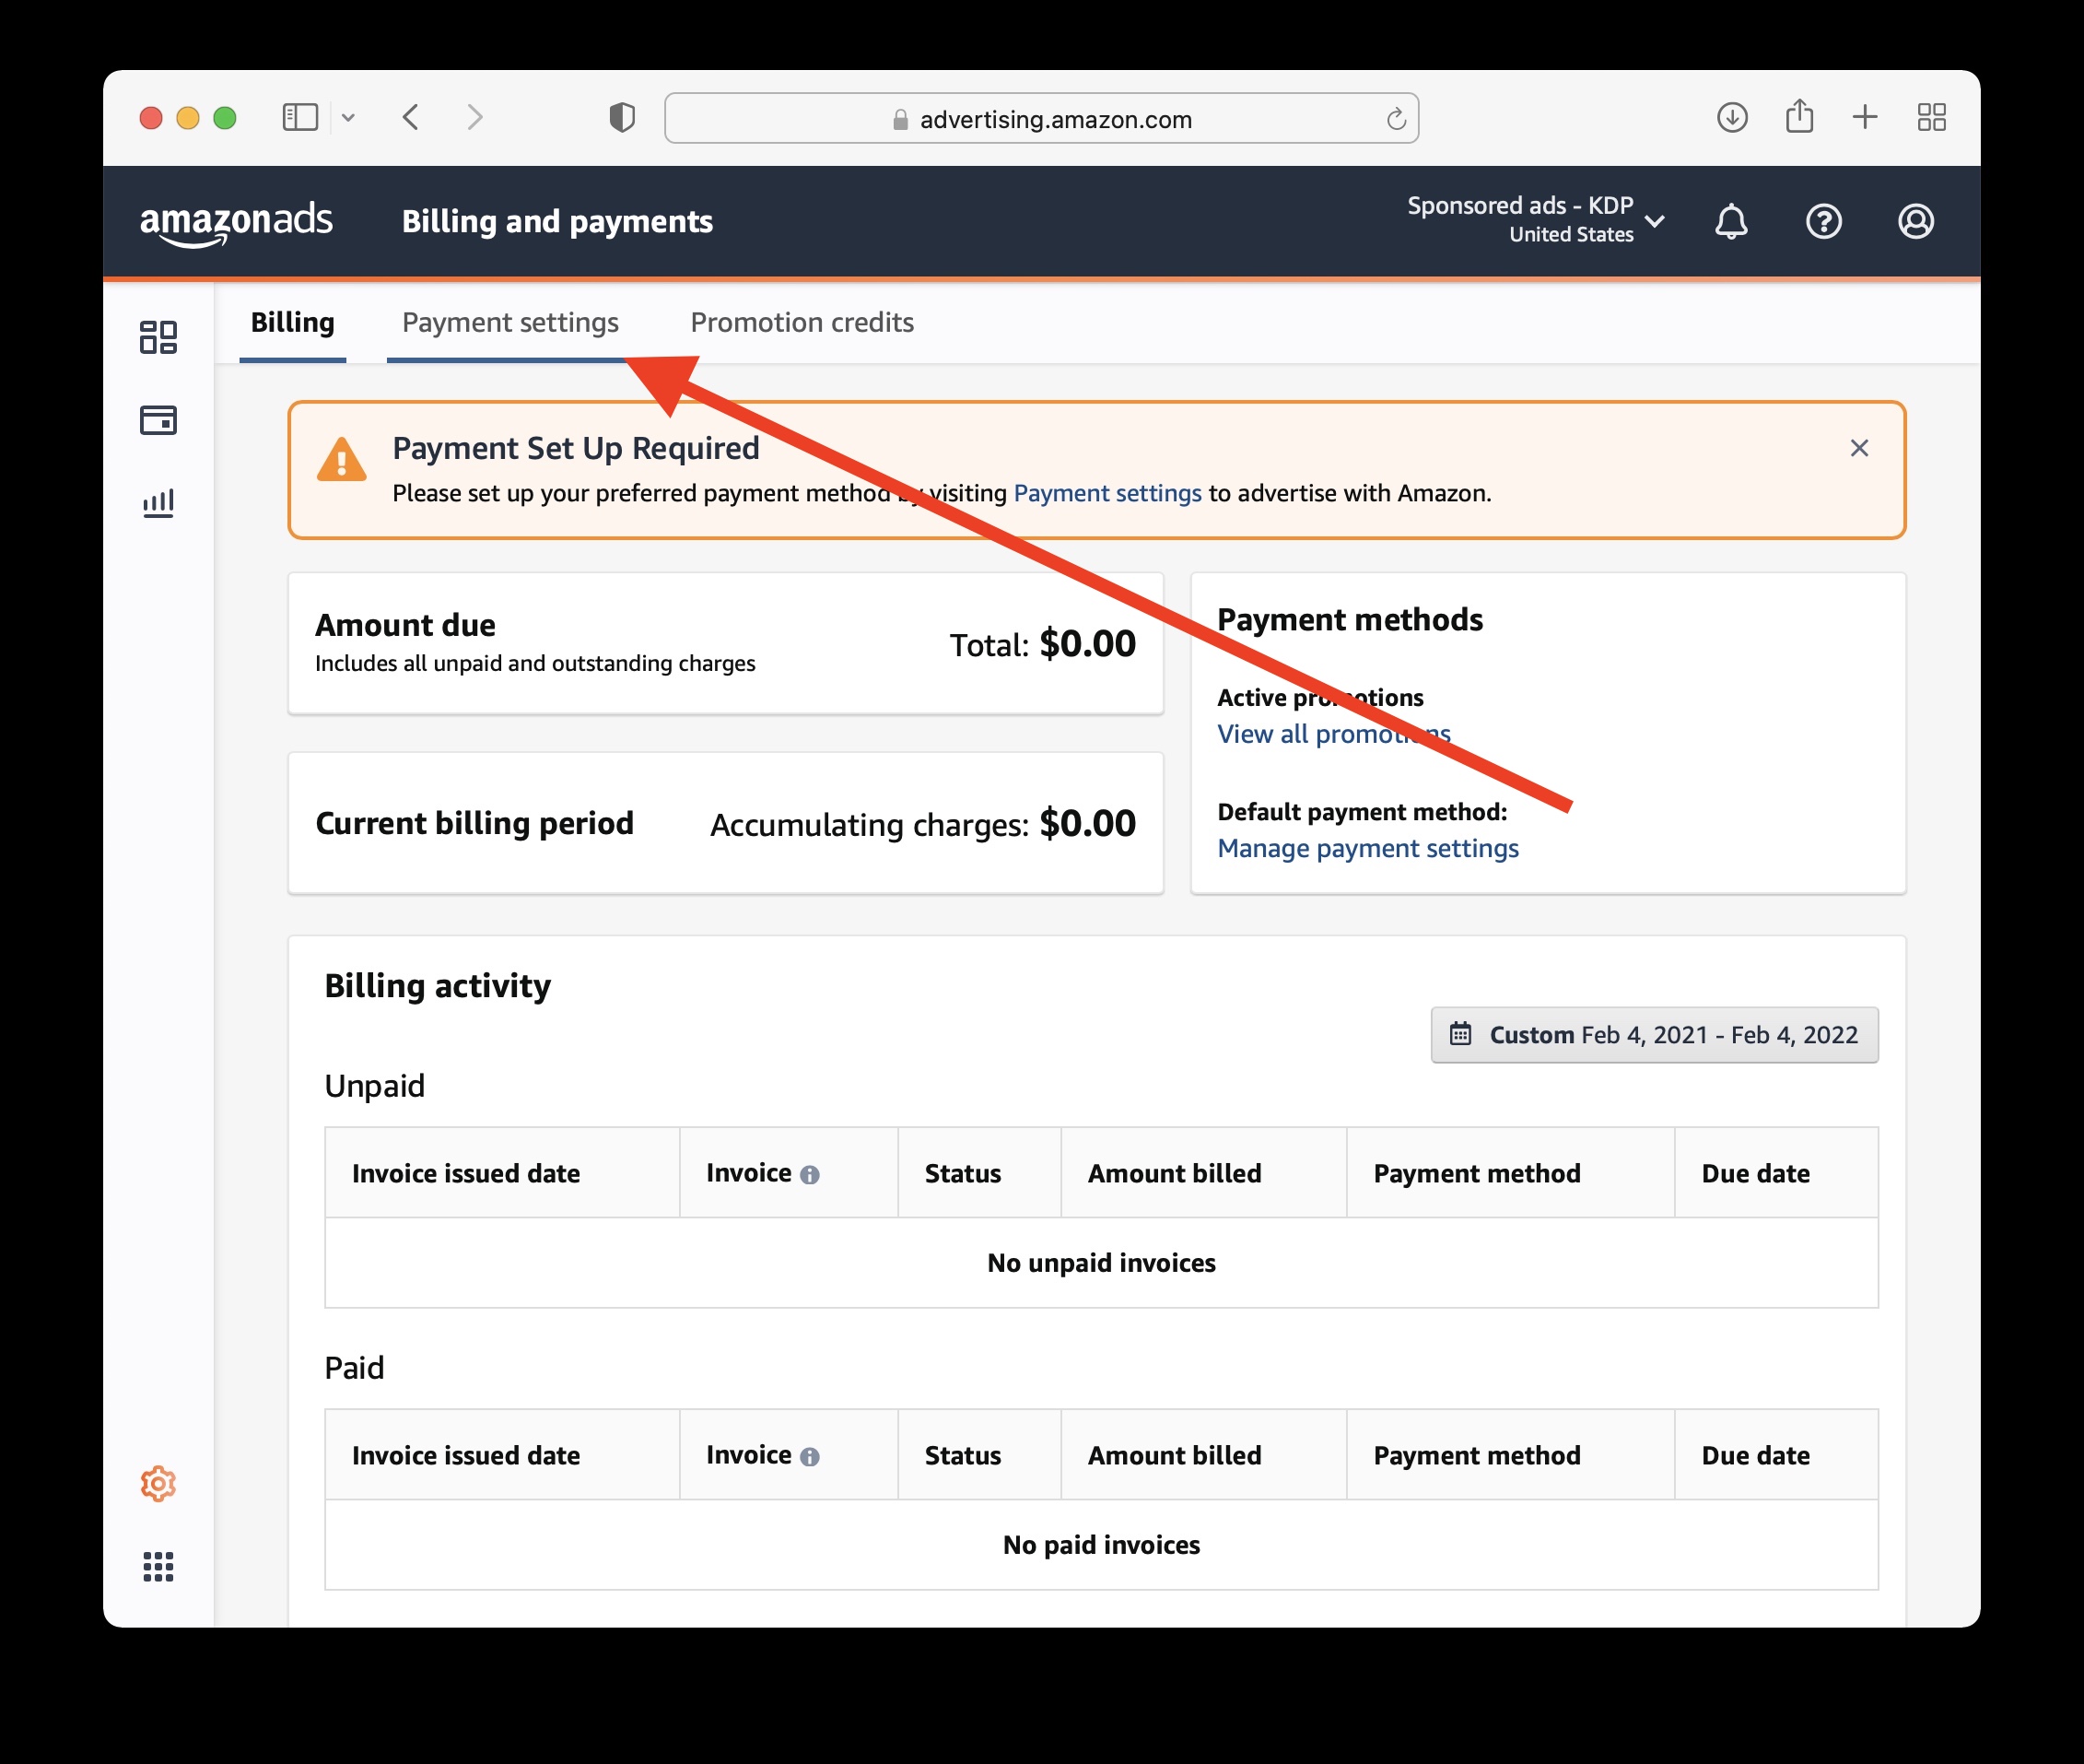Open the reports bar chart sidebar icon
The width and height of the screenshot is (2084, 1764).
tap(158, 503)
